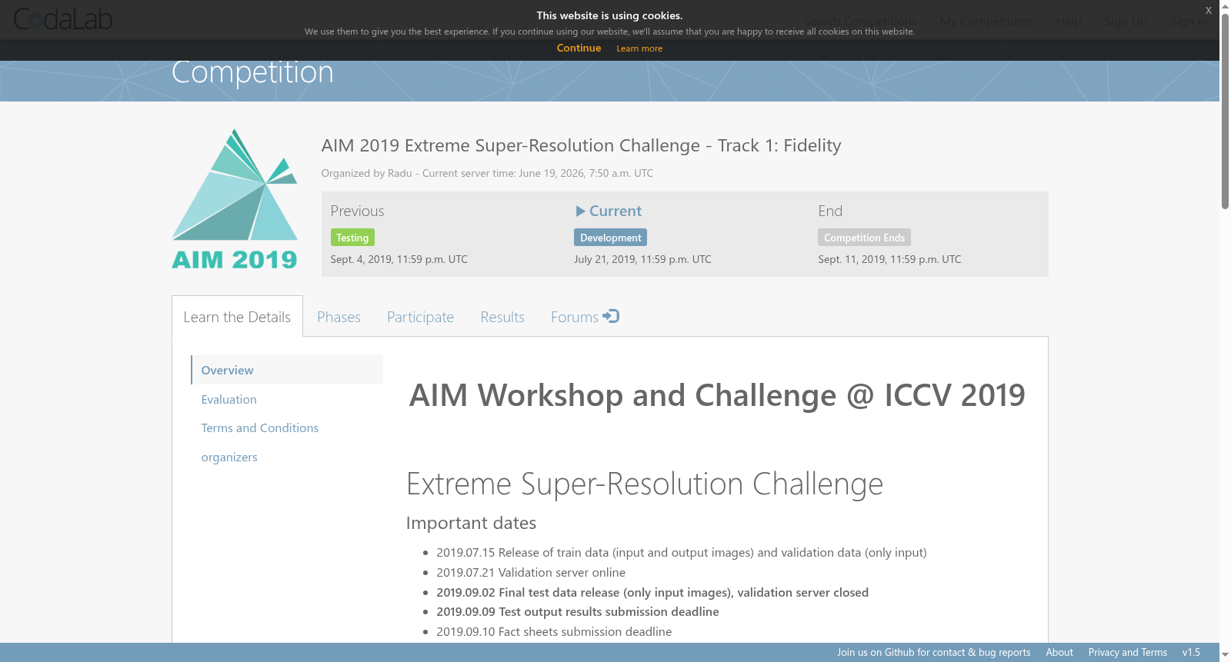Switch to the Learn the Details tab
Image resolution: width=1231 pixels, height=662 pixels.
click(x=237, y=317)
